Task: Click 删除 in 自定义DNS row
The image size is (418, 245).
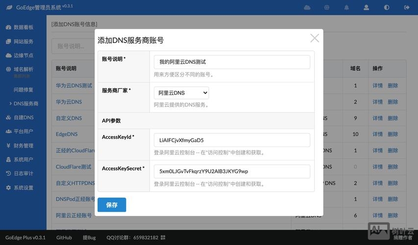Action: point(393,118)
